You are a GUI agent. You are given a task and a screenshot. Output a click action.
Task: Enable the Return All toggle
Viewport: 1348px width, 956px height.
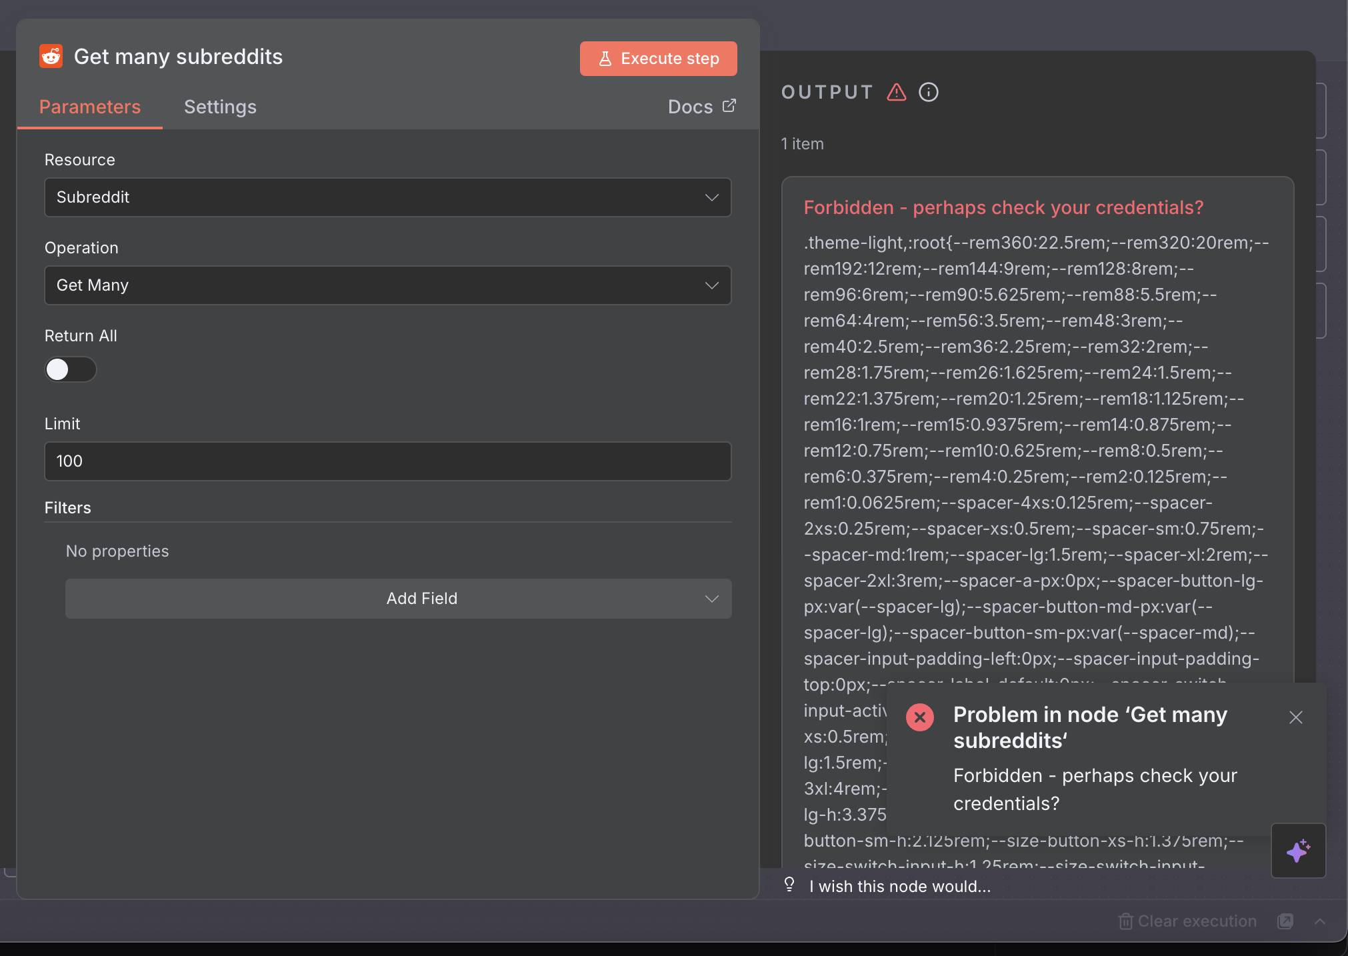point(71,369)
